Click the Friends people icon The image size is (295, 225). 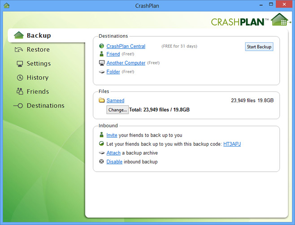pyautogui.click(x=20, y=91)
